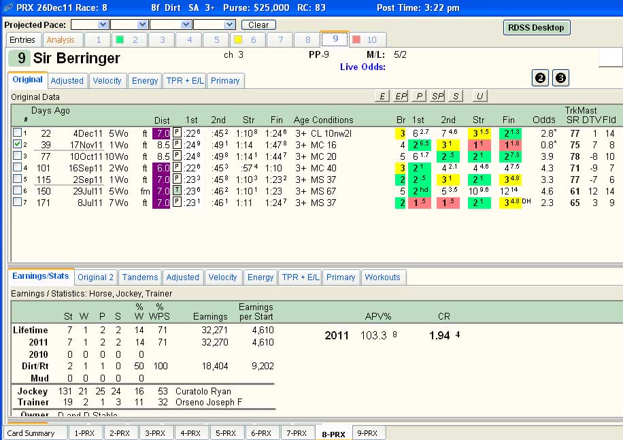Click the E running style button

click(382, 96)
